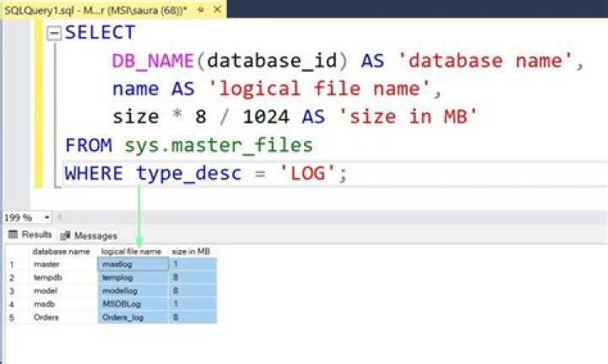
Task: Select the 'msdb' database name cell
Action: [63, 304]
